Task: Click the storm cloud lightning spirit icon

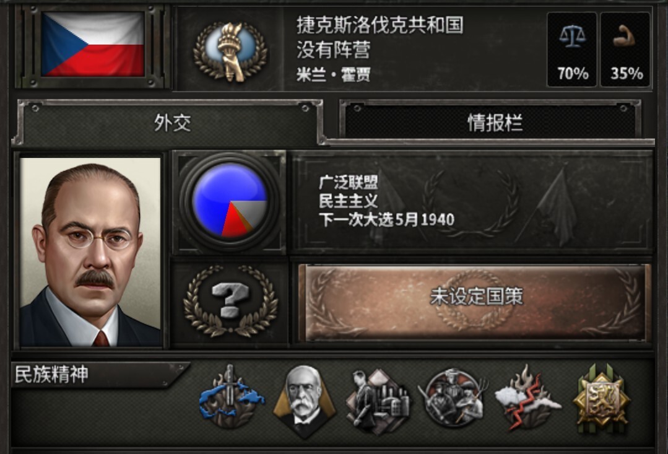Action: pos(528,397)
